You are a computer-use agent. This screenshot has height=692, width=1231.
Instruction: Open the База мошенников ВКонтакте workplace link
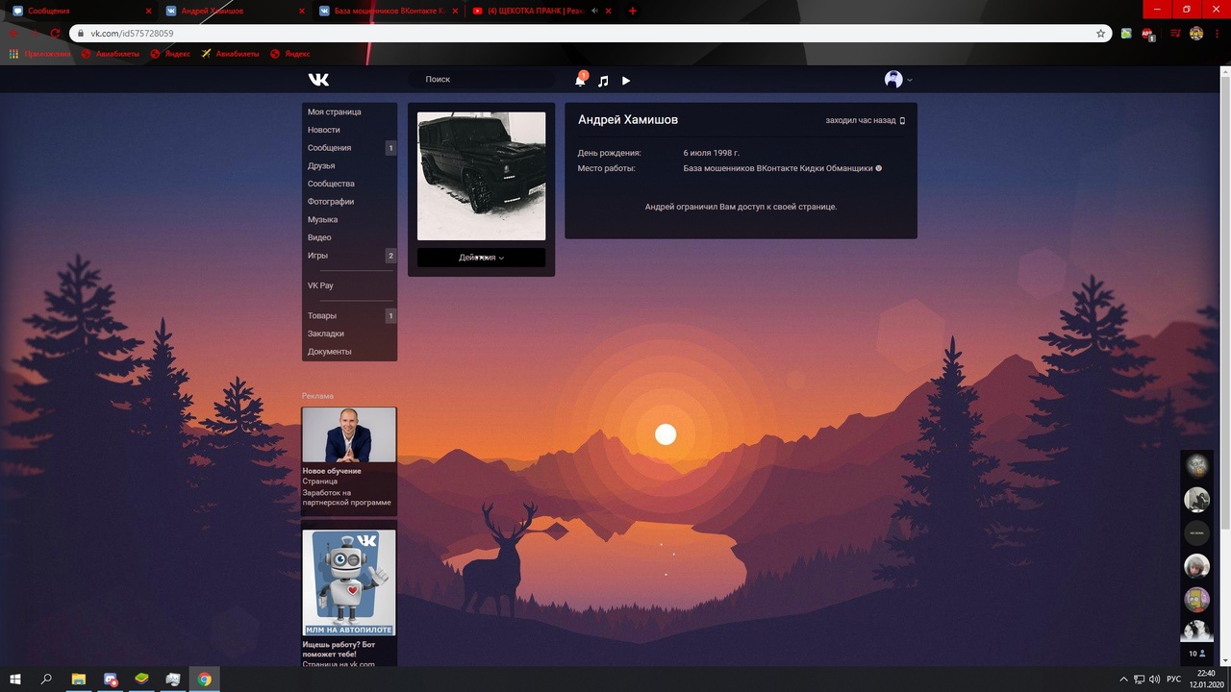click(x=777, y=168)
